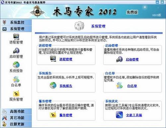
Task: Click the icon beside 启动管理 link
Action: (x=120, y=59)
